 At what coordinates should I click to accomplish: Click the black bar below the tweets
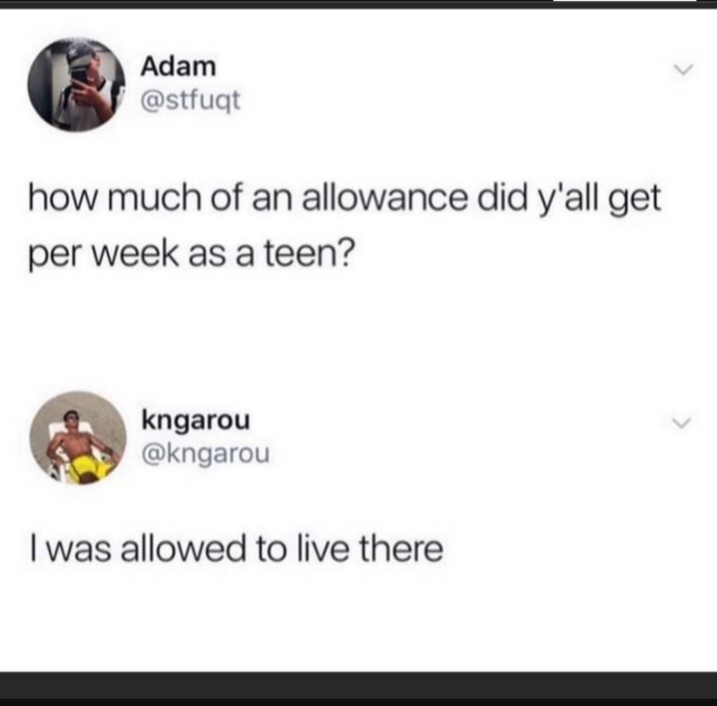coord(358,689)
